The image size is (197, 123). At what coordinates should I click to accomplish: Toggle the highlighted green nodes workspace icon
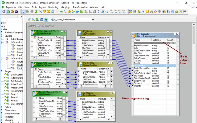tap(46, 20)
